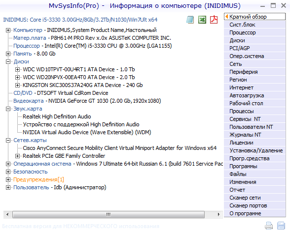Open the Периферия section

coord(254,72)
